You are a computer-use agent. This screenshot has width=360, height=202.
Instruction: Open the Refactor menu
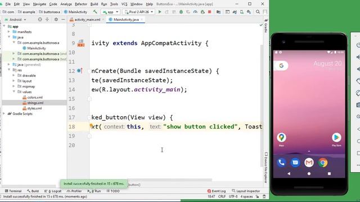click(81, 4)
